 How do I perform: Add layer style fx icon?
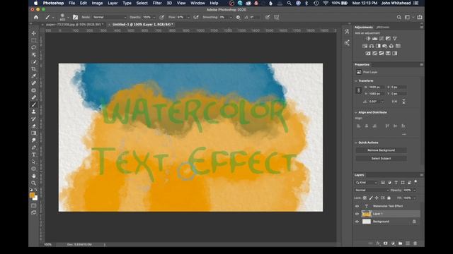coord(378,243)
